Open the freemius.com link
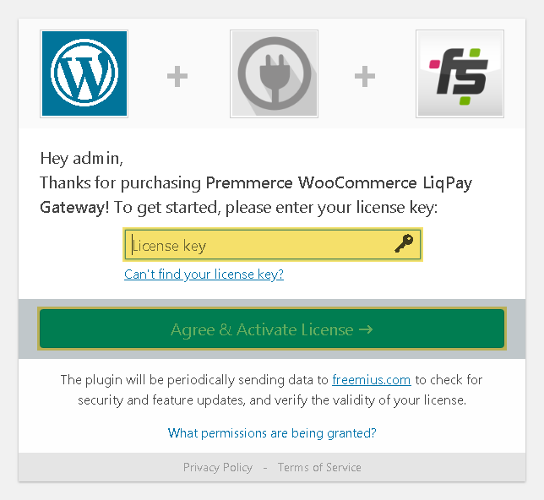 point(371,380)
